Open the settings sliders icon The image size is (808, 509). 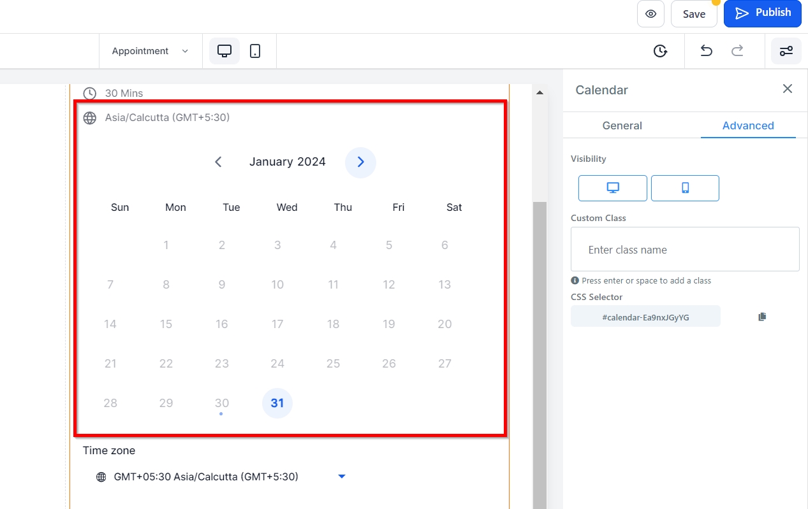786,51
